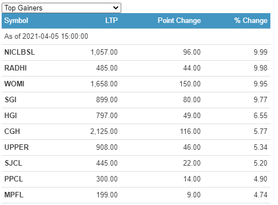Sort by the Point Change header

(179, 20)
